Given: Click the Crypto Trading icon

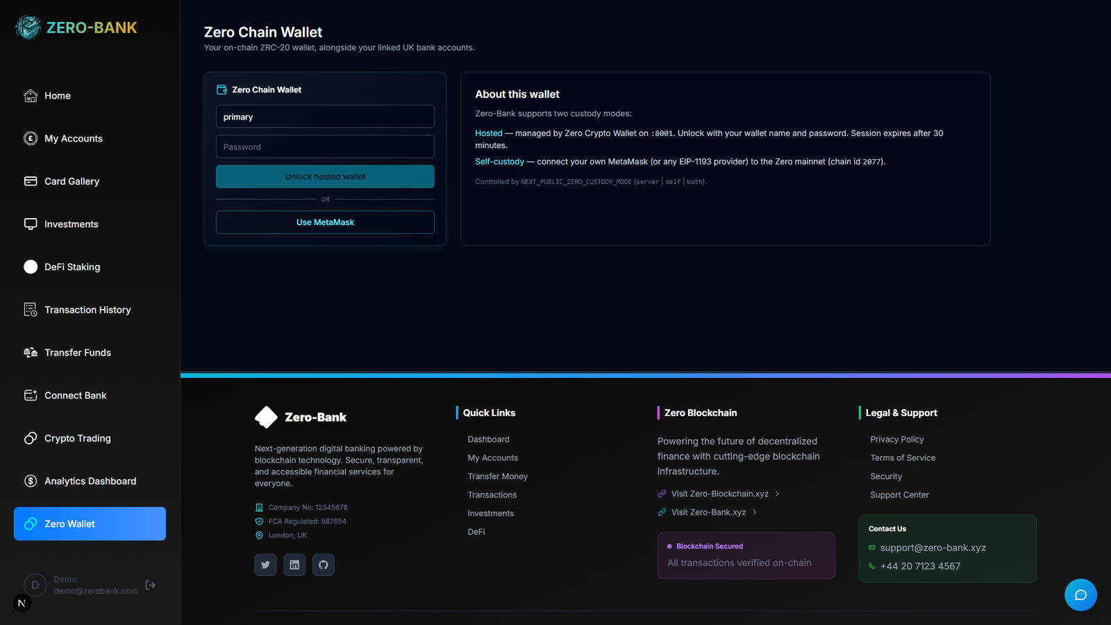Looking at the screenshot, I should pyautogui.click(x=31, y=438).
